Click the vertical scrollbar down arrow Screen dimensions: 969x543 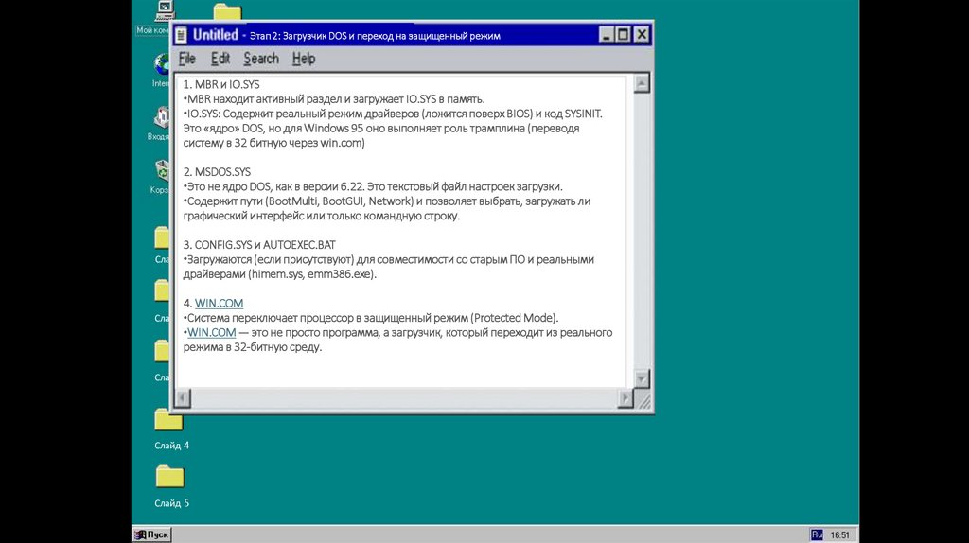(x=642, y=379)
